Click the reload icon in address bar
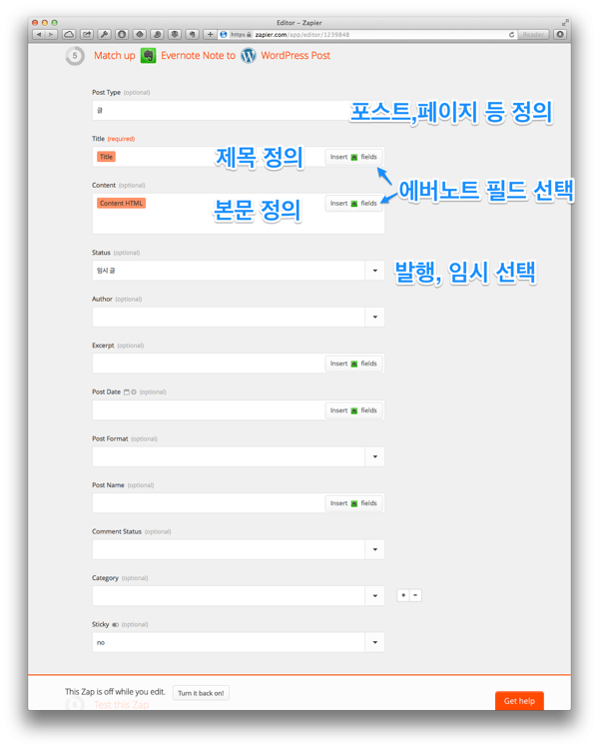This screenshot has width=599, height=749. click(512, 35)
